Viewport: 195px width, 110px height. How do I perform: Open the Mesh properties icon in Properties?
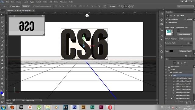click(168, 16)
